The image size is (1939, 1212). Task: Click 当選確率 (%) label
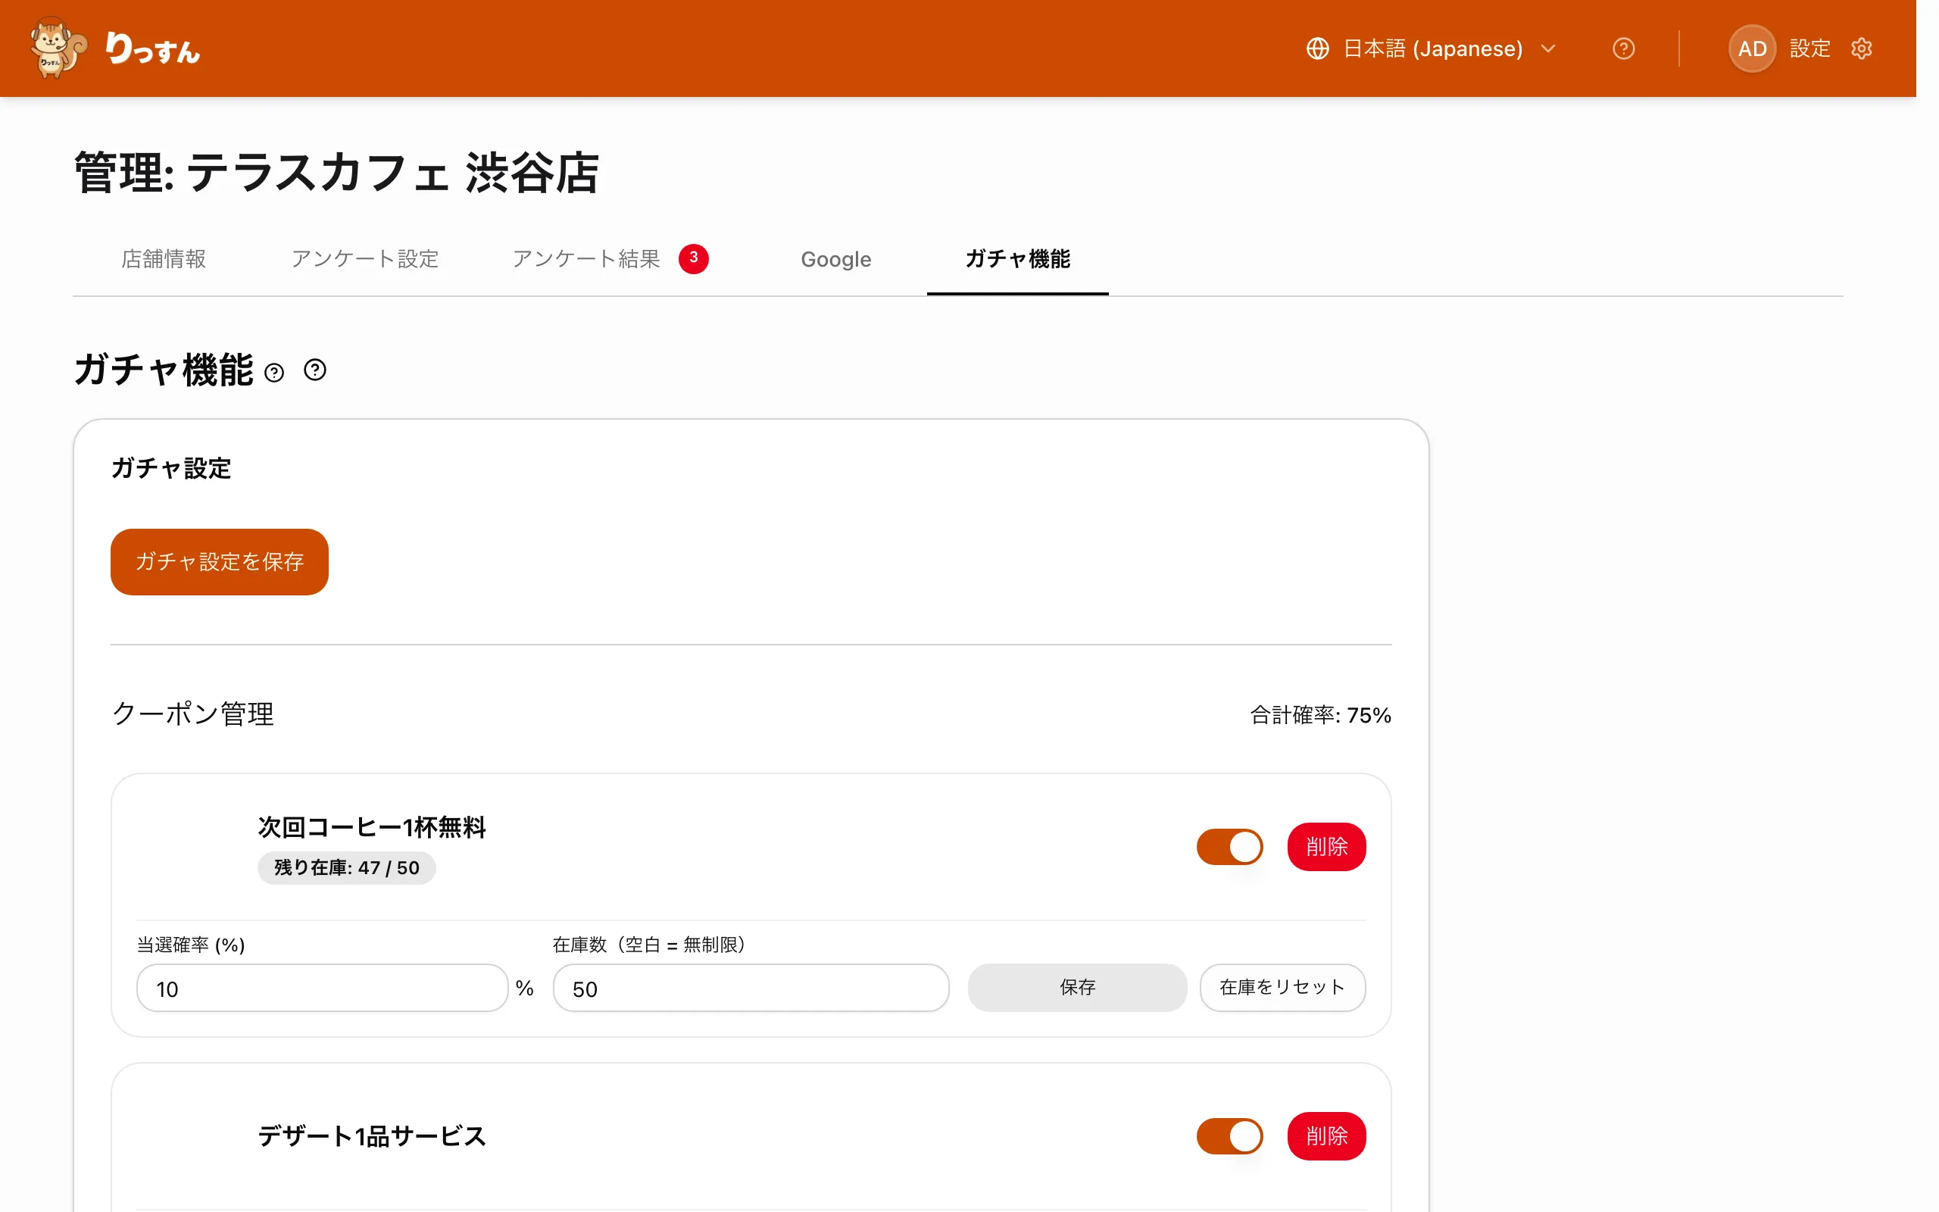191,945
